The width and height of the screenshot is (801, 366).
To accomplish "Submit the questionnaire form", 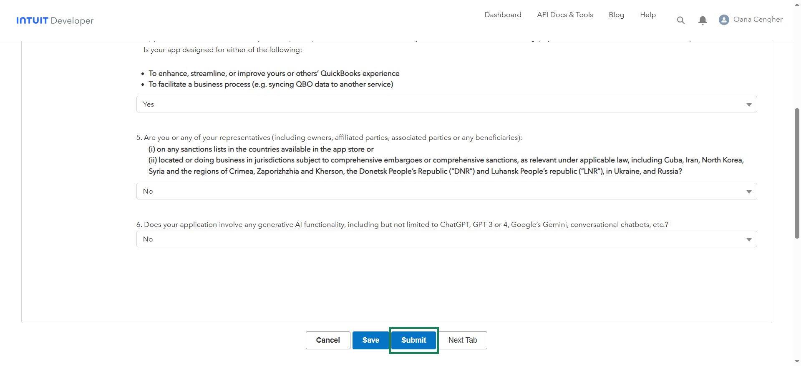I will [x=413, y=340].
